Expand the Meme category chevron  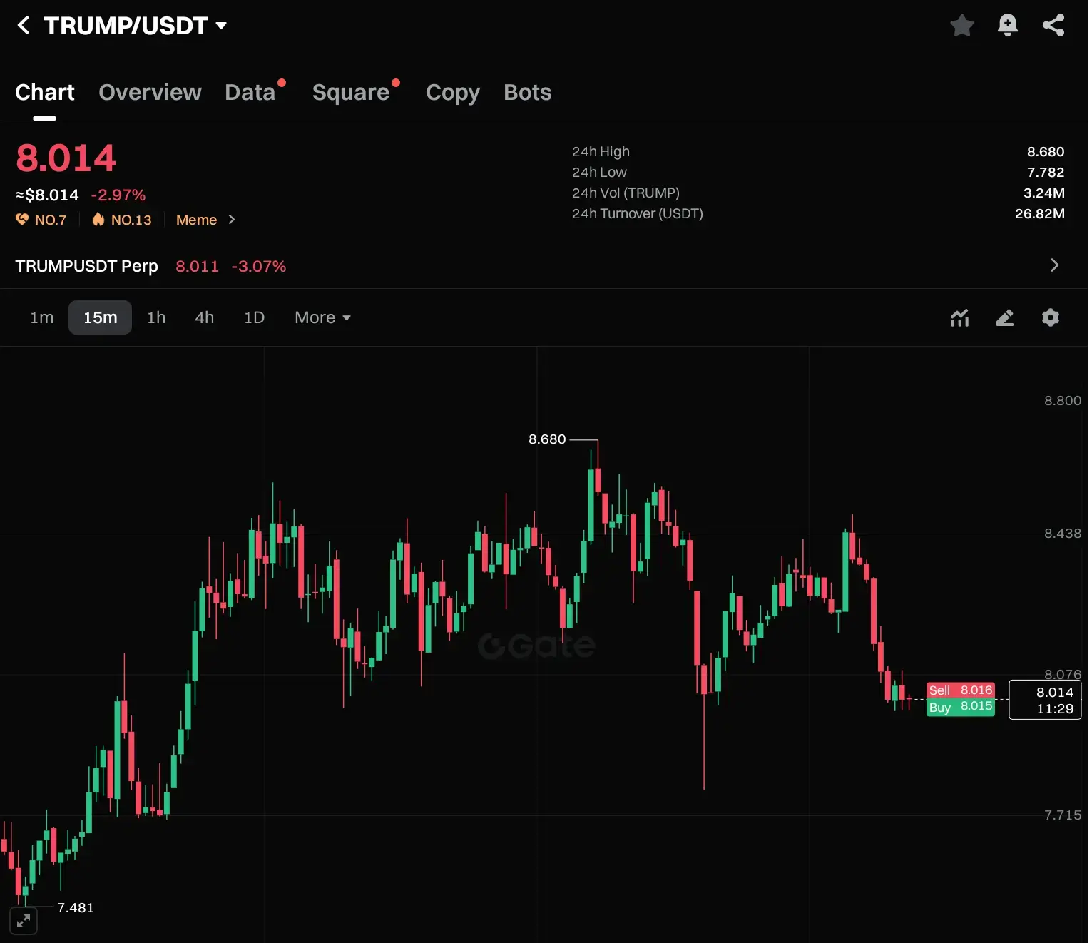coord(231,220)
